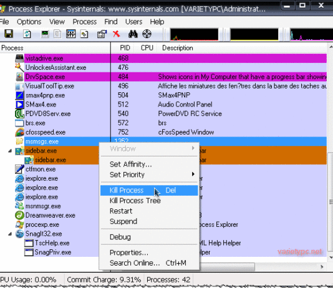Click the Refresh Now toolbar icon
The image size is (333, 288).
point(27,34)
